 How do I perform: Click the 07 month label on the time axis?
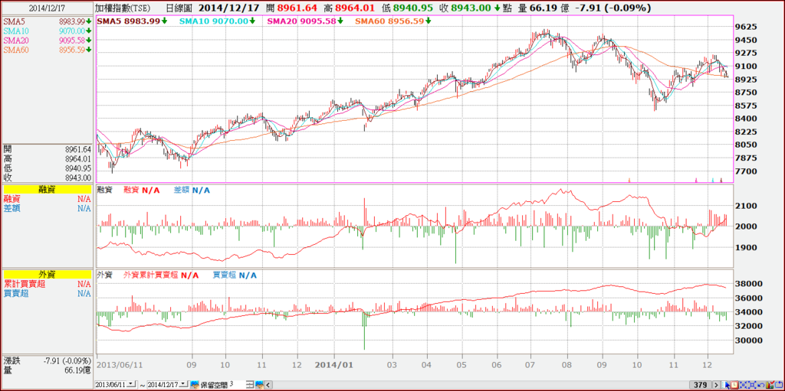tap(530, 366)
